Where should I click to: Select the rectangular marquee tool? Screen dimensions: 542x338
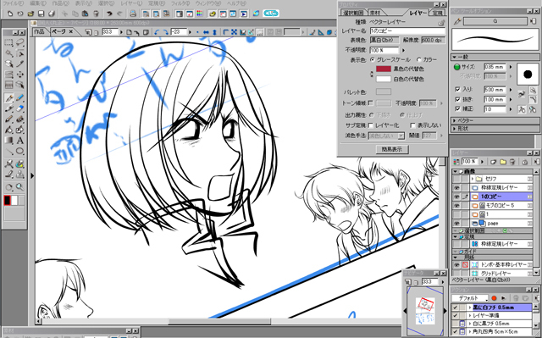[9, 43]
